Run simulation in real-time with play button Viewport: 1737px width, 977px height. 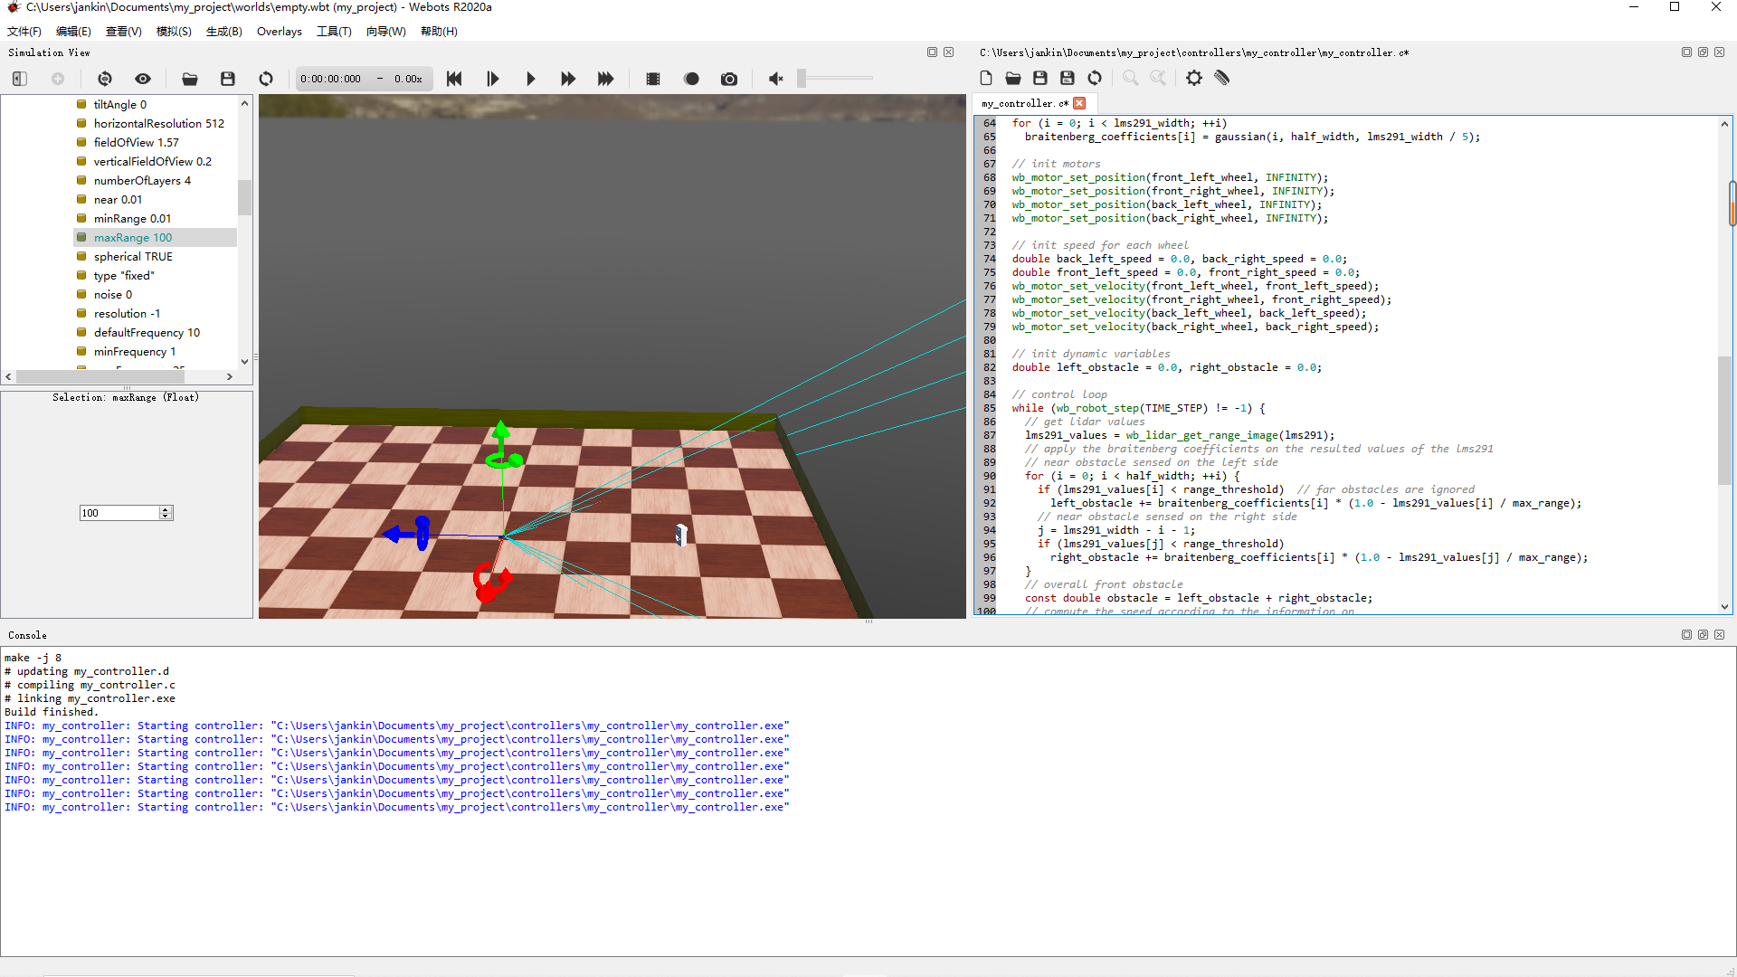pos(530,79)
